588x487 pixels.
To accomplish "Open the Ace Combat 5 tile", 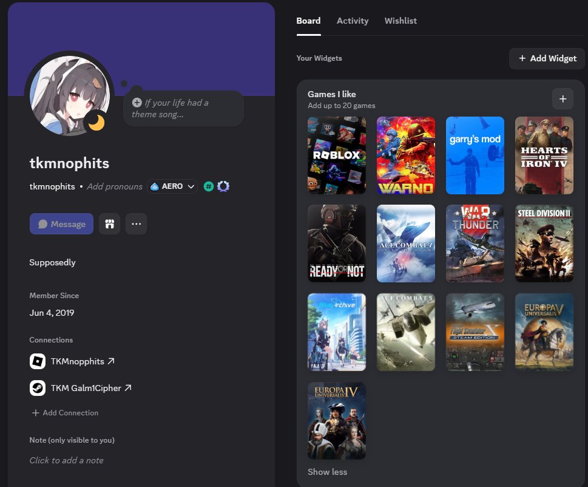I will (x=406, y=332).
